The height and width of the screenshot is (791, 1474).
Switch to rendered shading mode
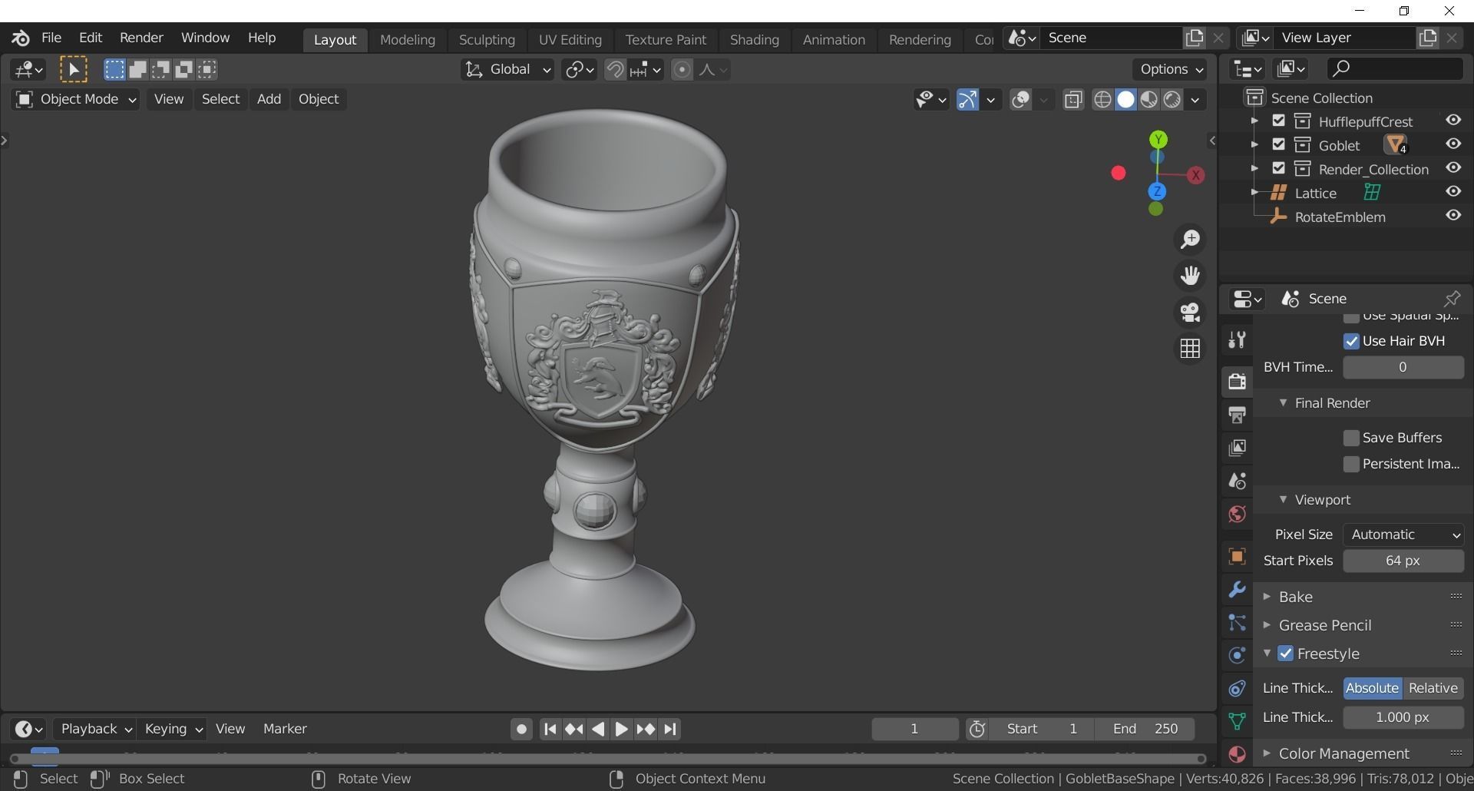(1172, 100)
